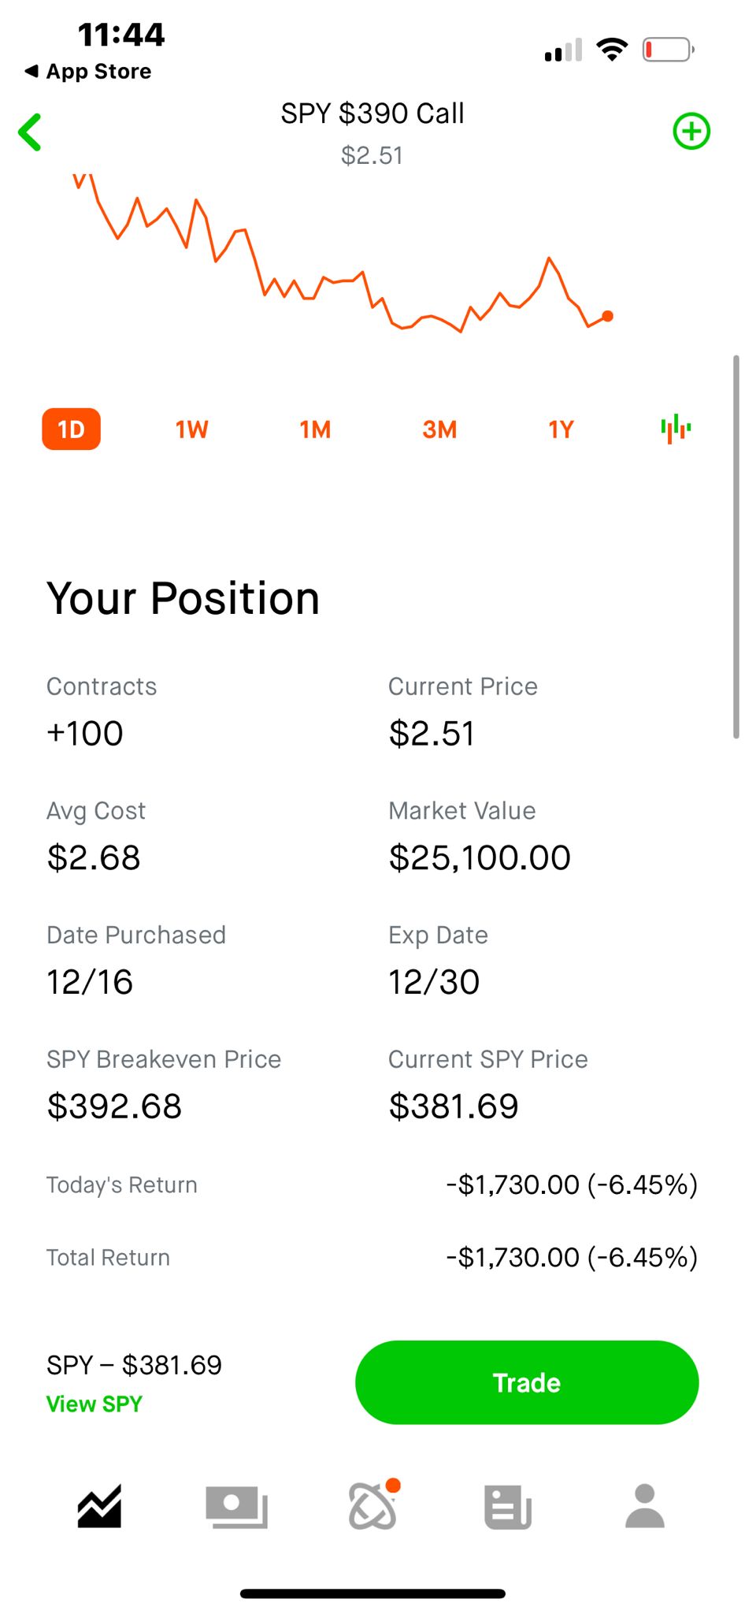
Task: Open the crypto browse tab with notification
Action: pyautogui.click(x=372, y=1506)
